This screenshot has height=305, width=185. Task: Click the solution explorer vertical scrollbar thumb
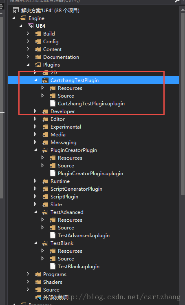coord(183,104)
